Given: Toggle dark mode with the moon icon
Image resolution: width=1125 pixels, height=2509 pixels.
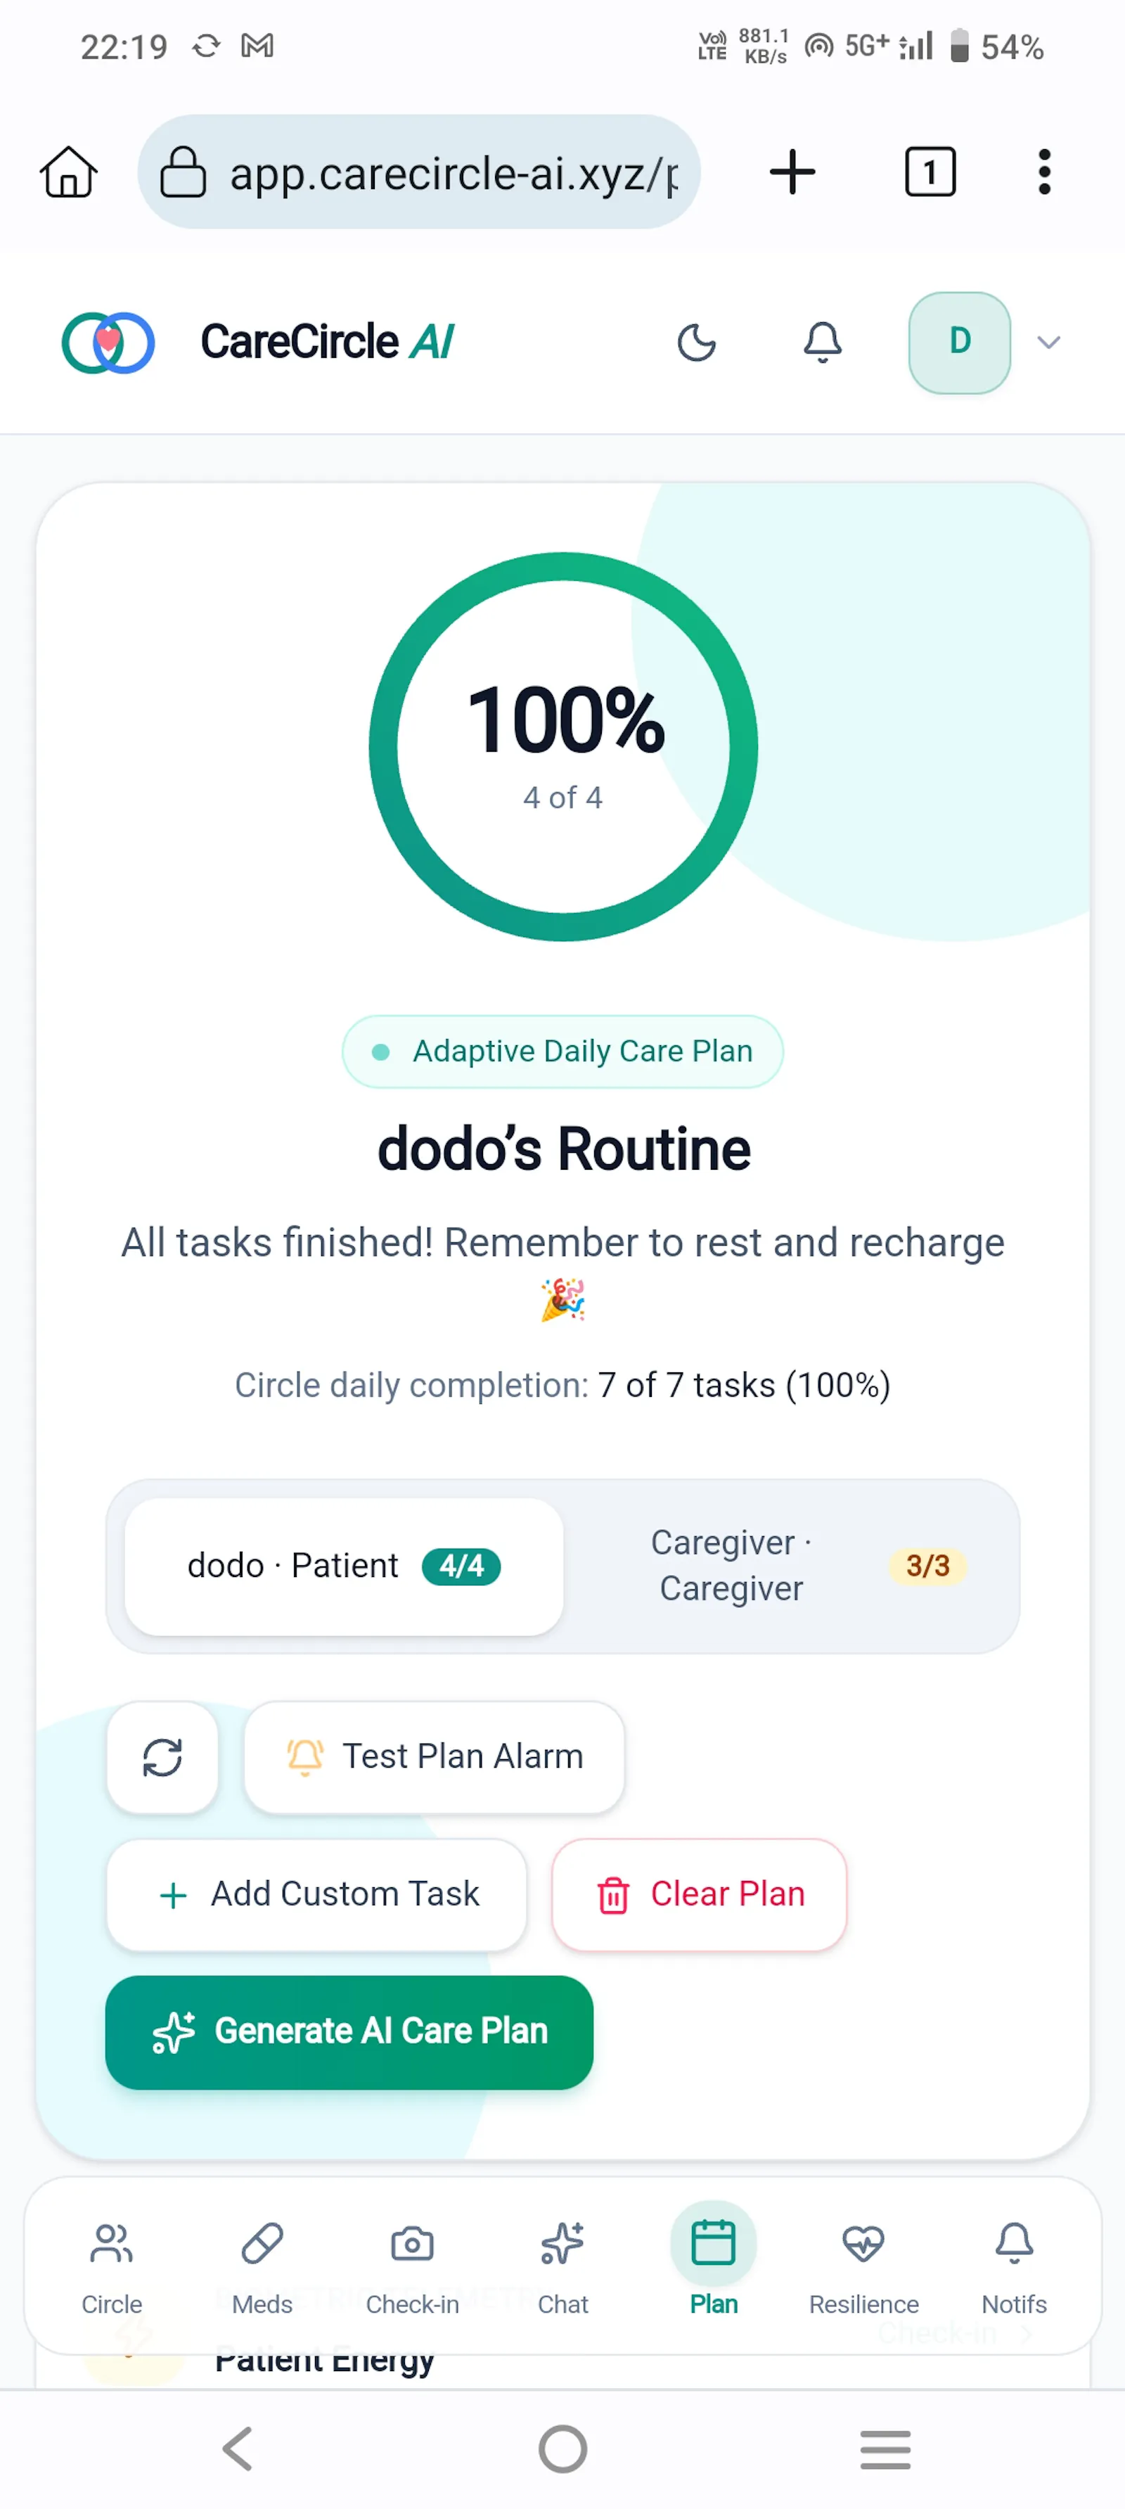Looking at the screenshot, I should (696, 343).
